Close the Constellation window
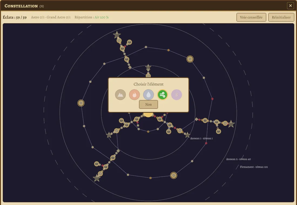The height and width of the screenshot is (205, 297). click(x=290, y=6)
